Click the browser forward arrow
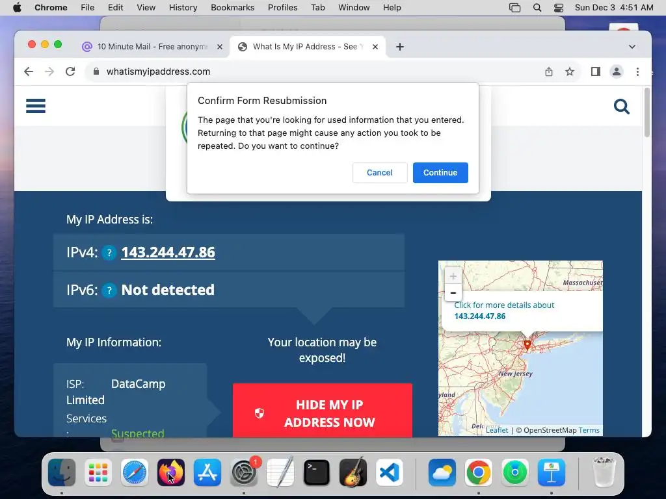The image size is (666, 499). (49, 71)
